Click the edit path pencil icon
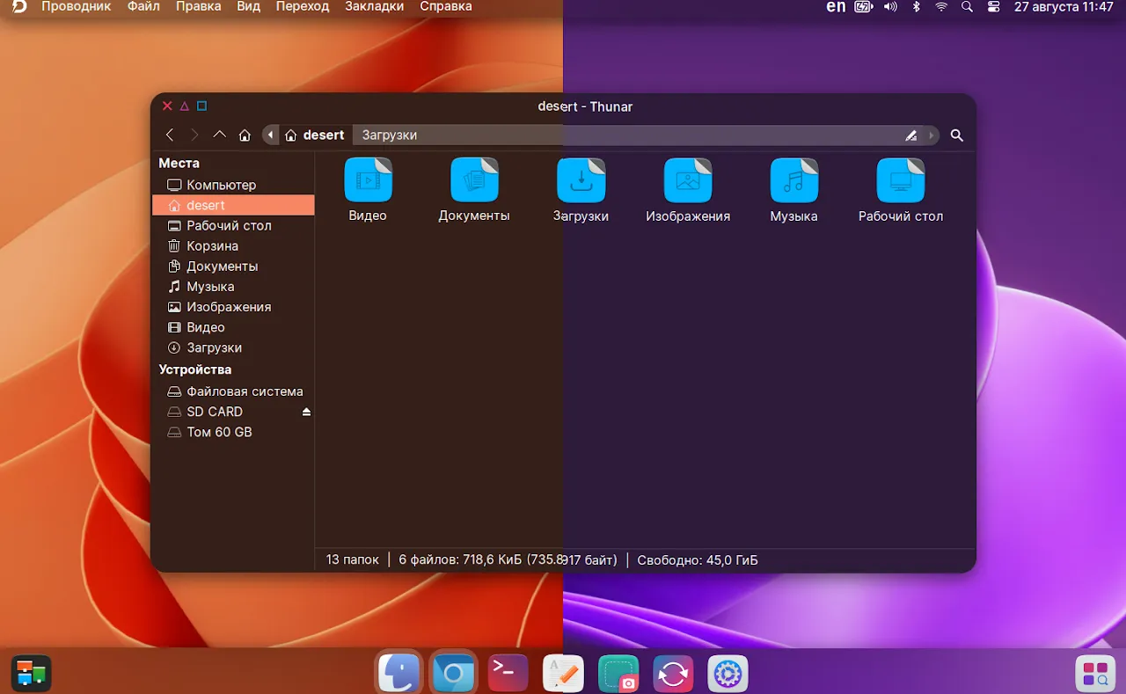Image resolution: width=1126 pixels, height=694 pixels. point(910,135)
